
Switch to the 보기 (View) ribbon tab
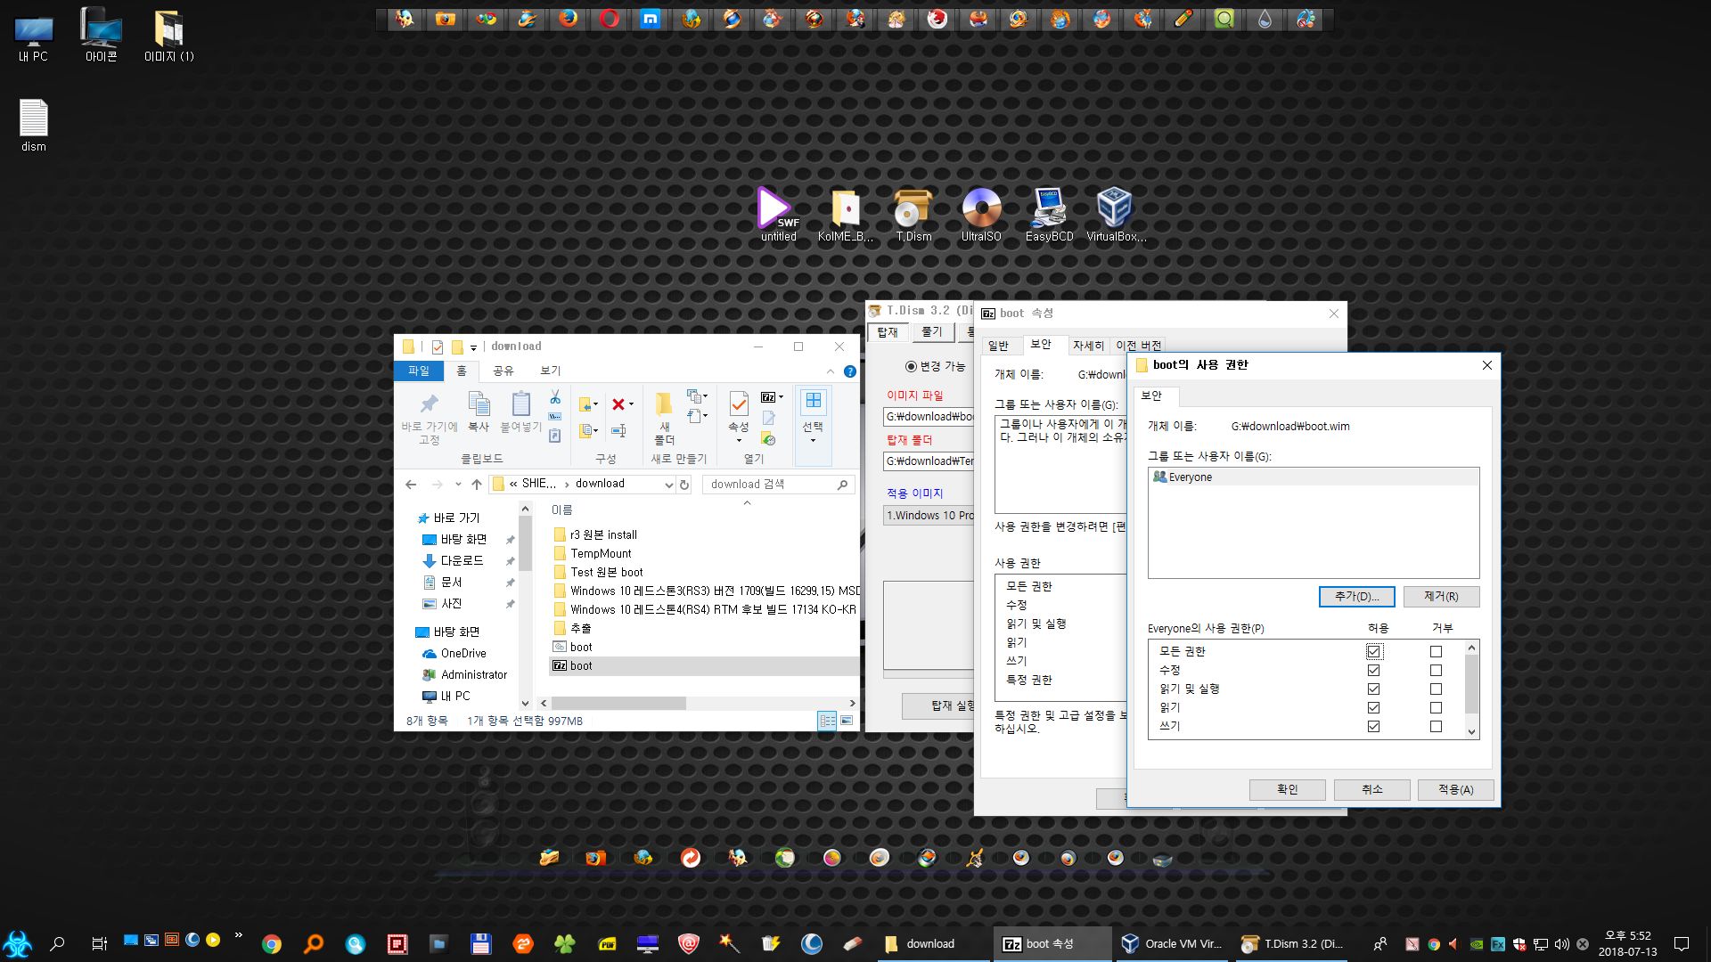550,371
